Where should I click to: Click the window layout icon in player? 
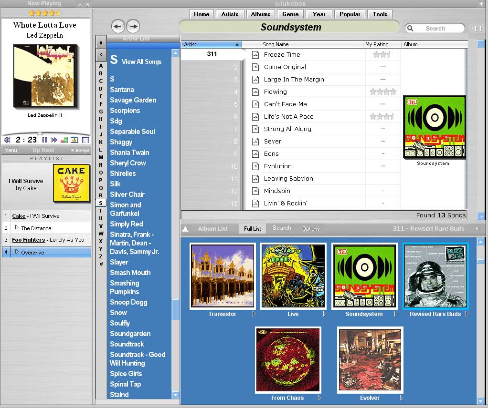(85, 140)
